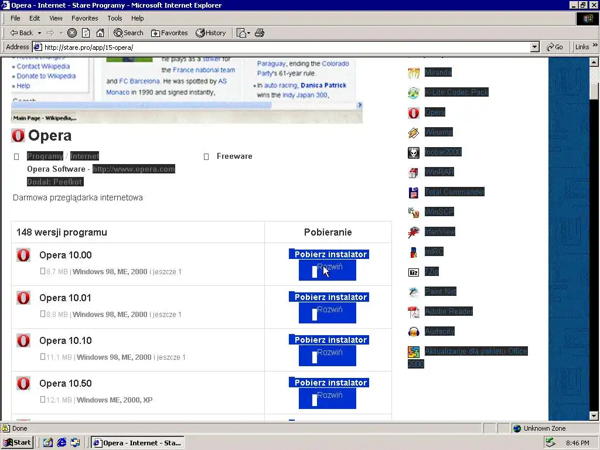Click the vertical scrollbar up arrow
Image resolution: width=600 pixels, height=450 pixels.
point(594,62)
